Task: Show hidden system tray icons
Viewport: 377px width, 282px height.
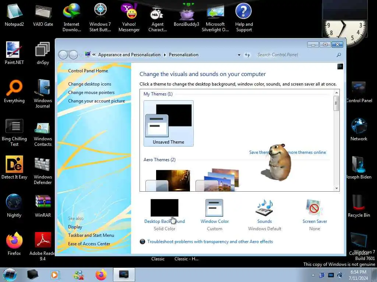Action: (313, 275)
